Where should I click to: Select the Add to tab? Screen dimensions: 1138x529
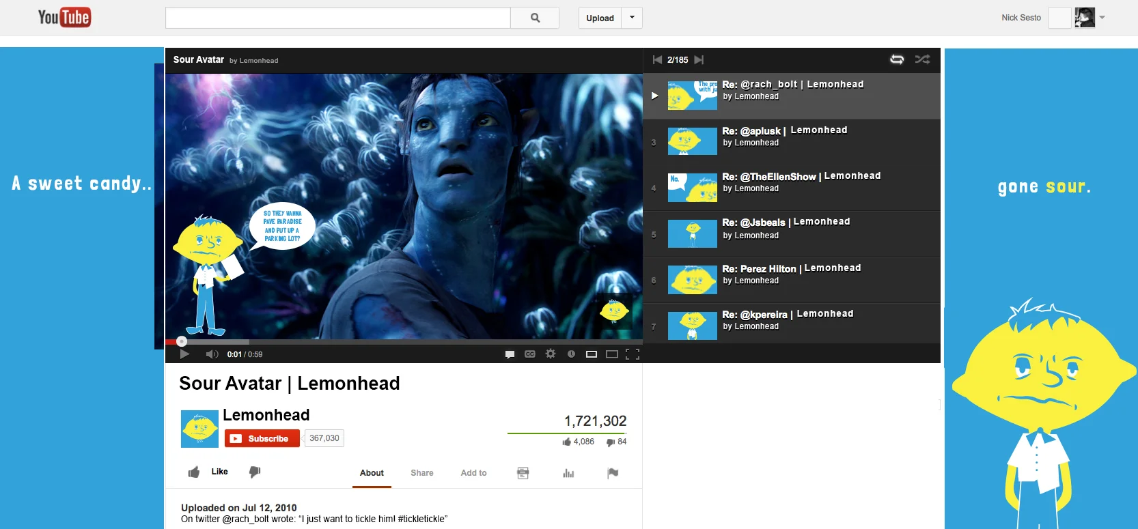[x=473, y=473]
